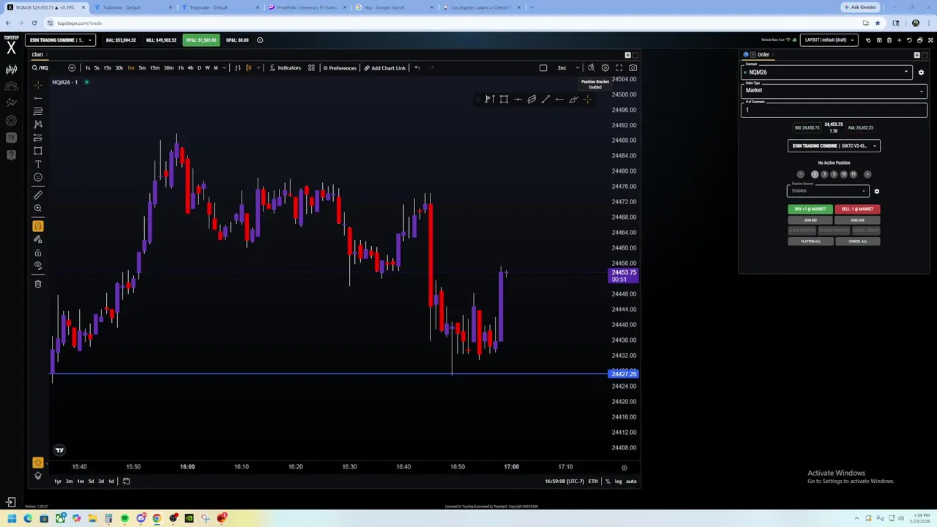Click SELL -1 @ MARKET button
This screenshot has width=937, height=527.
tap(857, 209)
